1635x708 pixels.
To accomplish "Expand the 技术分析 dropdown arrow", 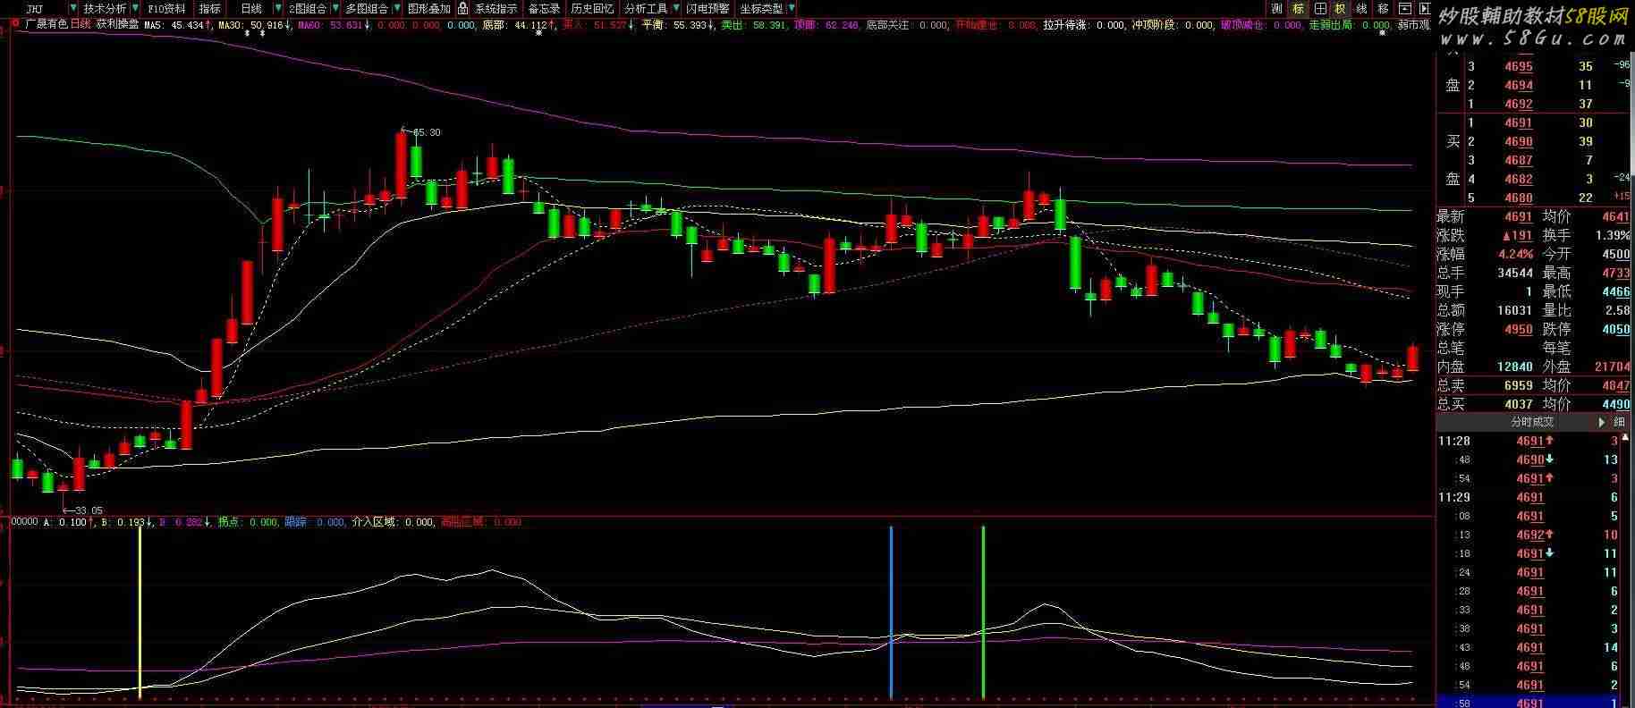I will [x=134, y=8].
